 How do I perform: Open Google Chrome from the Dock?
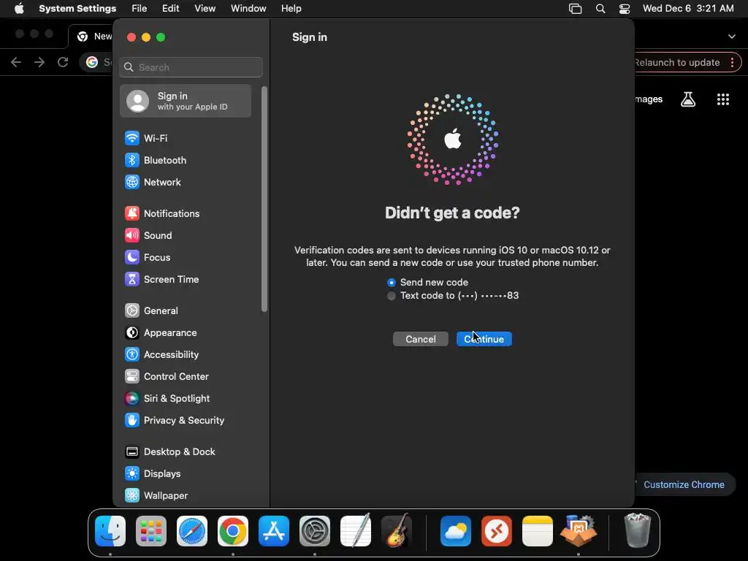click(x=233, y=531)
